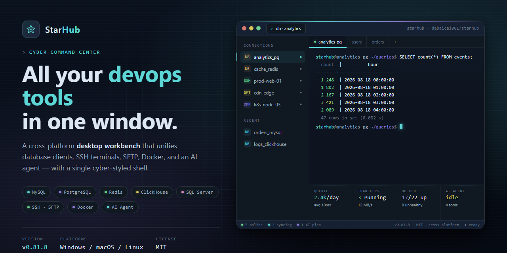Click the DKR icon for k8s-node-03
Image resolution: width=507 pixels, height=253 pixels.
(x=247, y=105)
